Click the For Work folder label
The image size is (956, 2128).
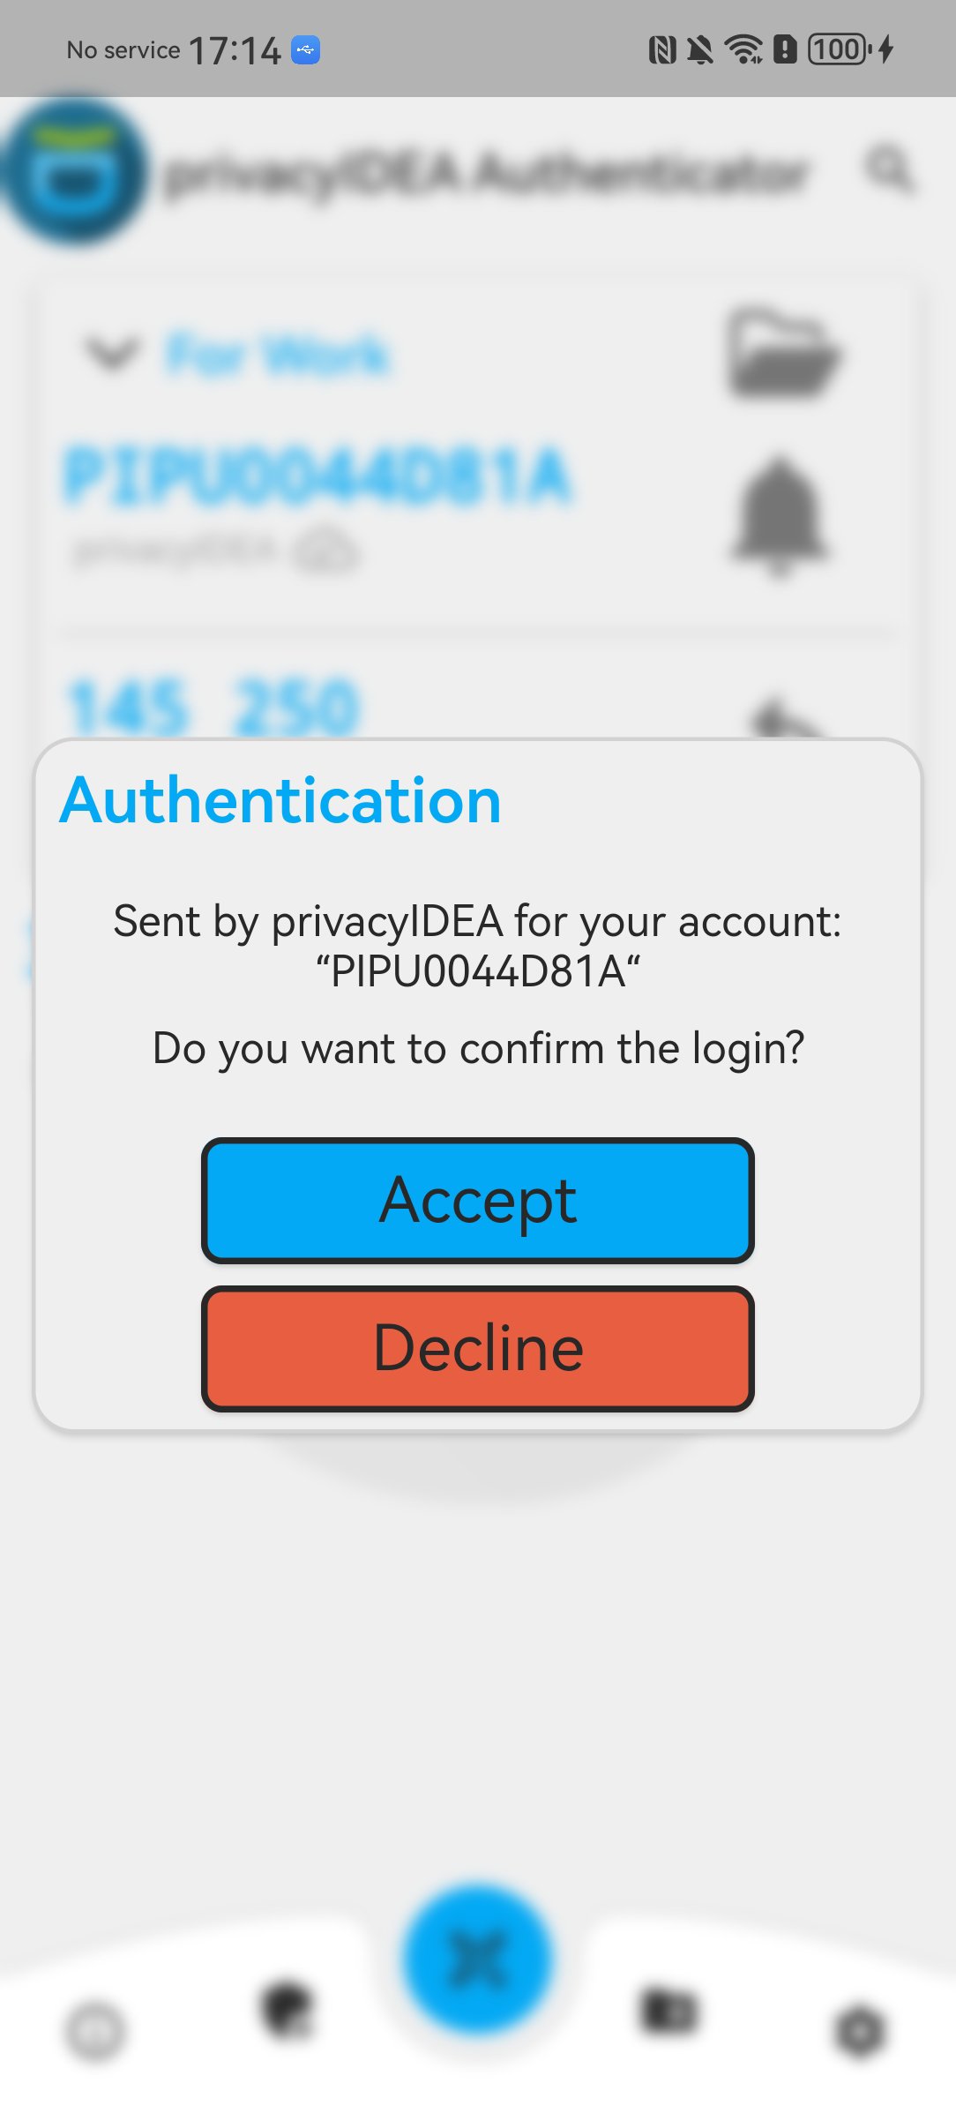coord(278,355)
